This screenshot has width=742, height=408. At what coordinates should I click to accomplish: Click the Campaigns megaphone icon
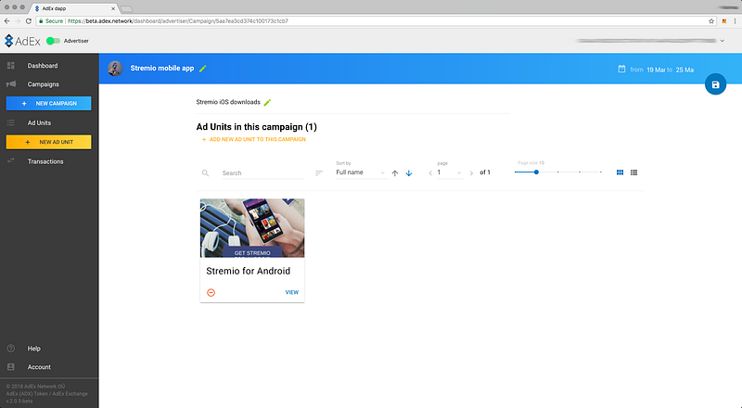[x=11, y=84]
